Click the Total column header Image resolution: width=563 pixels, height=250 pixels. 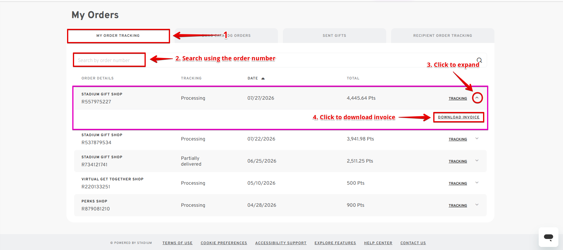point(353,78)
